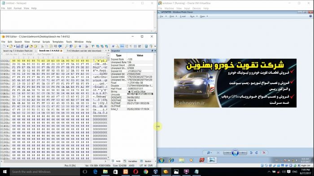Open Templates menu in 010 Editor
This screenshot has width=314, height=176.
click(x=58, y=42)
